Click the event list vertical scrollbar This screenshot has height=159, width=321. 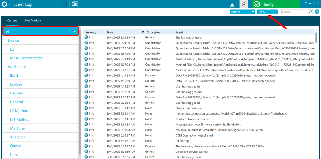316,37
